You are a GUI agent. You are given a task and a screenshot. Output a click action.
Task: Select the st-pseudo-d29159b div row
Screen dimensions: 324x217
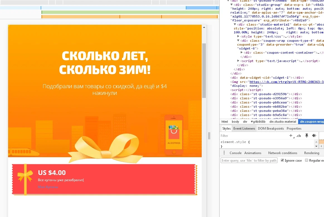pyautogui.click(x=266, y=94)
